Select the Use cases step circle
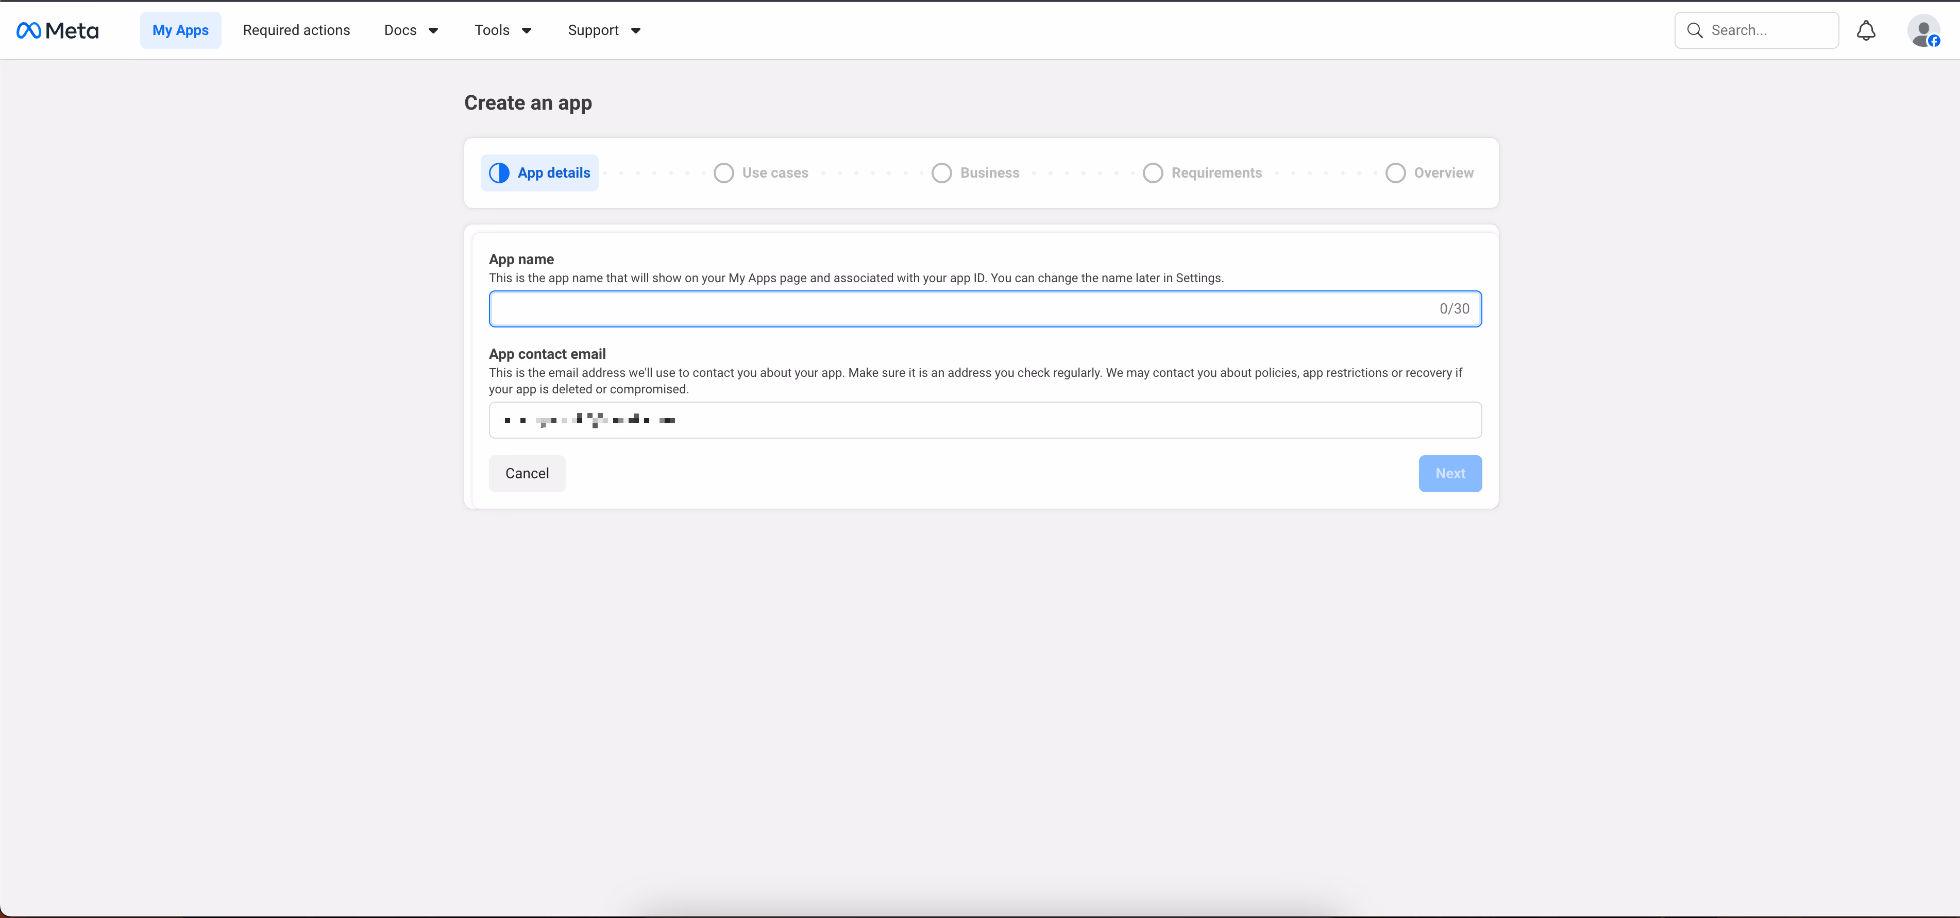 [723, 172]
